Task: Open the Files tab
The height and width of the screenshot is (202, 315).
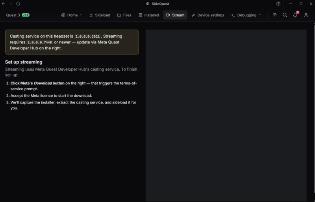Action: click(x=124, y=15)
